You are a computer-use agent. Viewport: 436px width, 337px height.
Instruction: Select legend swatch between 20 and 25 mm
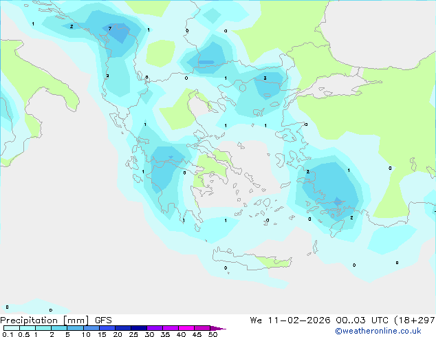(123, 328)
